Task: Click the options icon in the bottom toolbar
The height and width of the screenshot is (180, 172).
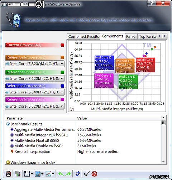Action: click(8, 174)
